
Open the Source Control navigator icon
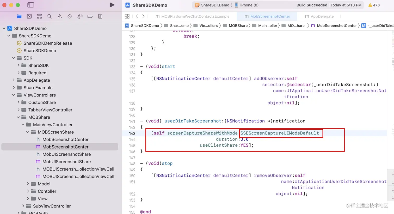pos(29,16)
